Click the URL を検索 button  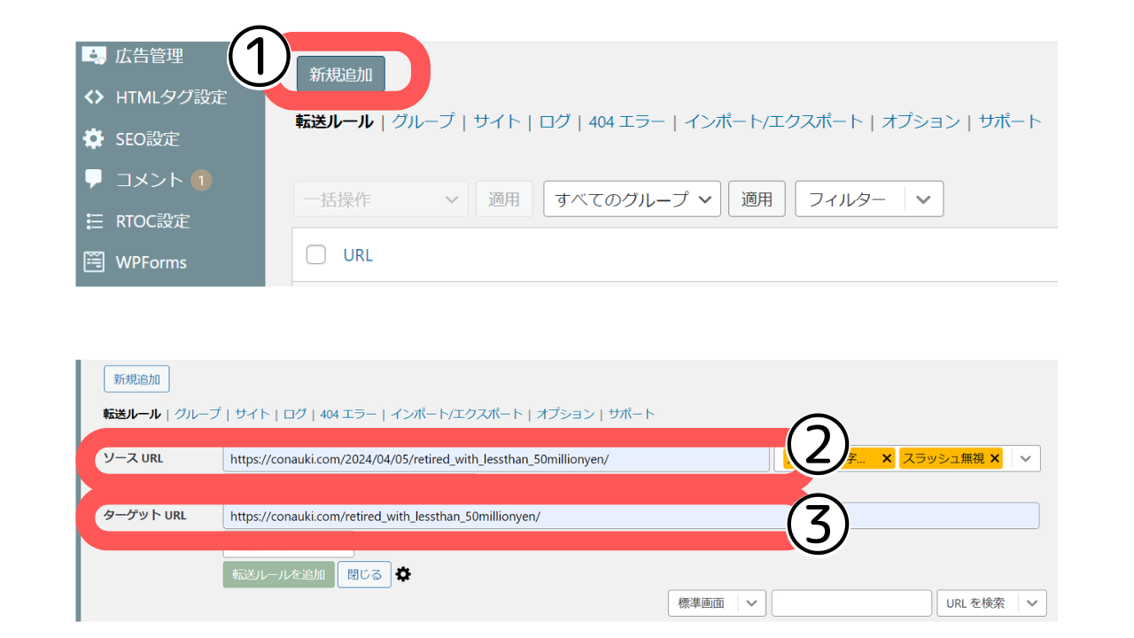[977, 603]
